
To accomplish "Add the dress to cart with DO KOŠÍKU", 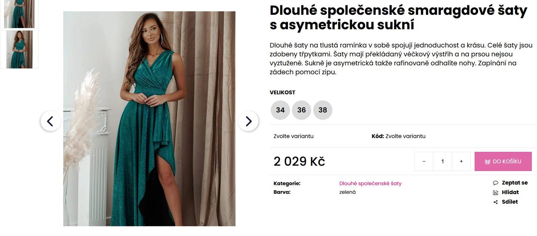I will point(503,162).
